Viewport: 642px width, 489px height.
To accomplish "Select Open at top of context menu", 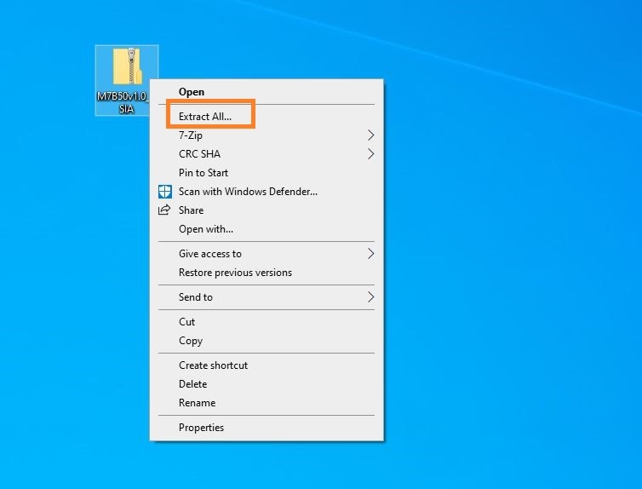I will 192,92.
